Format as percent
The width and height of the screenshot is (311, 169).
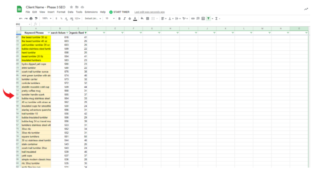62,18
